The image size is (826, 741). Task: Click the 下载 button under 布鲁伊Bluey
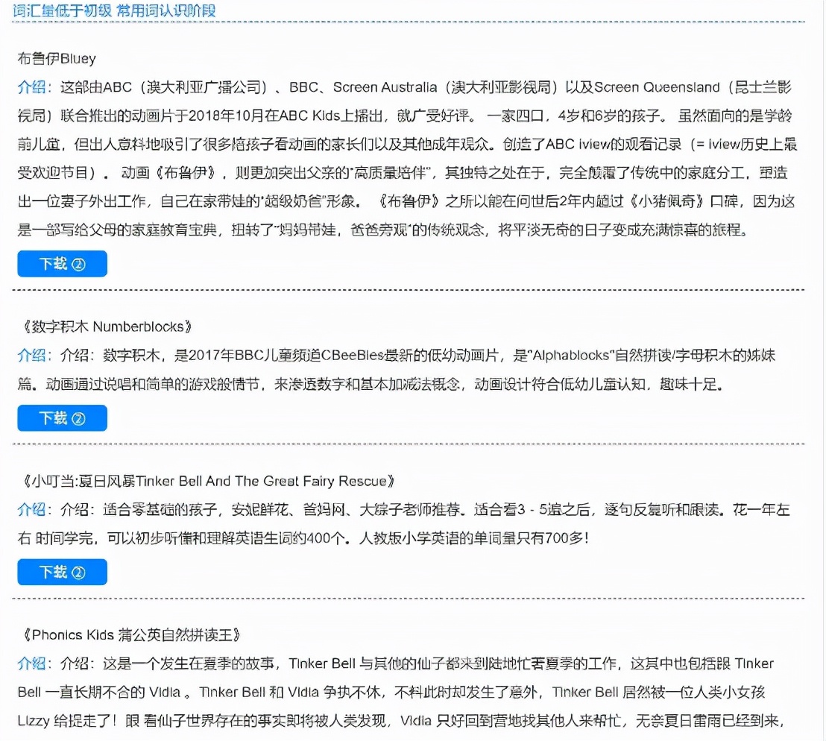pyautogui.click(x=62, y=264)
